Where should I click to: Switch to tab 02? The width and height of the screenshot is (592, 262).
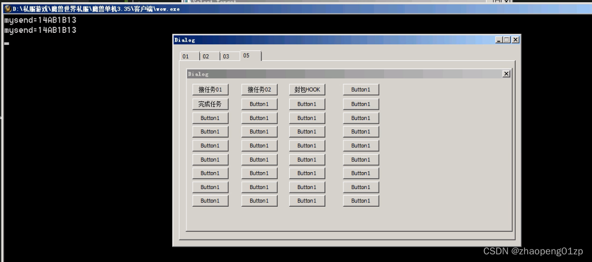click(210, 56)
